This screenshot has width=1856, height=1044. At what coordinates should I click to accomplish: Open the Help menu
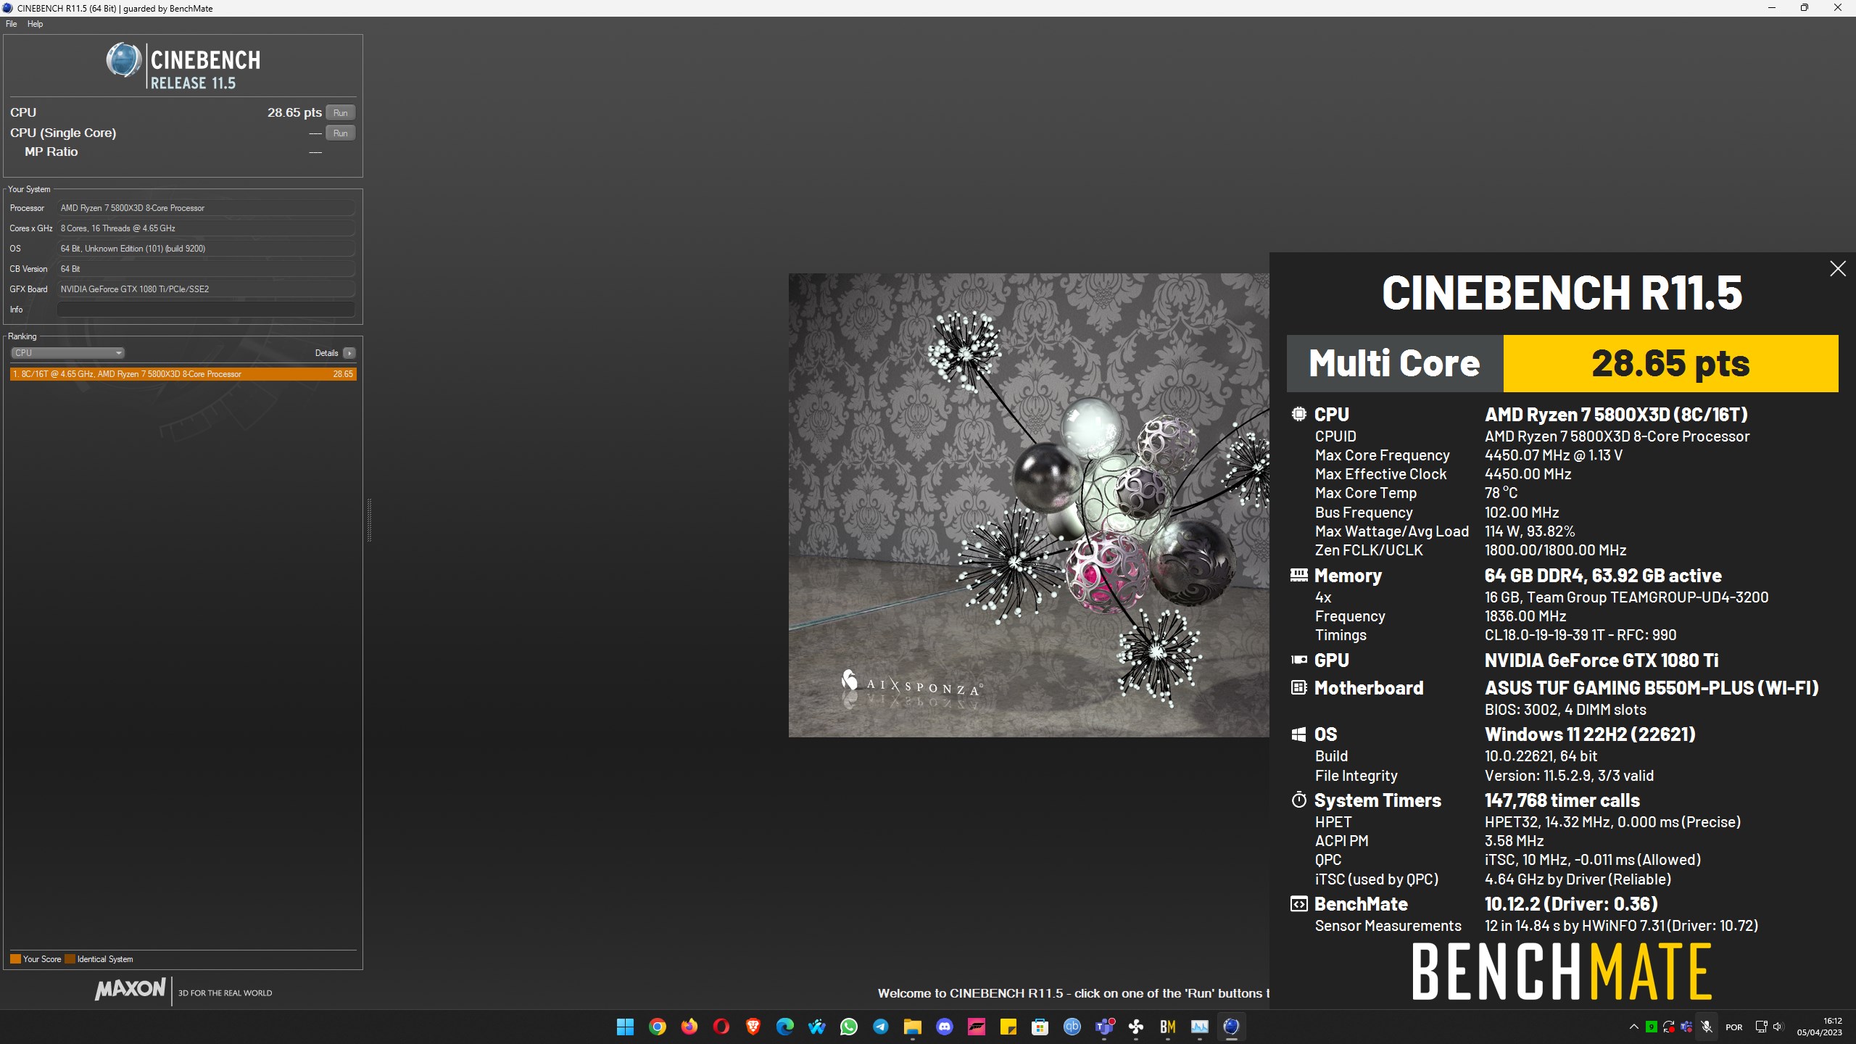coord(35,24)
